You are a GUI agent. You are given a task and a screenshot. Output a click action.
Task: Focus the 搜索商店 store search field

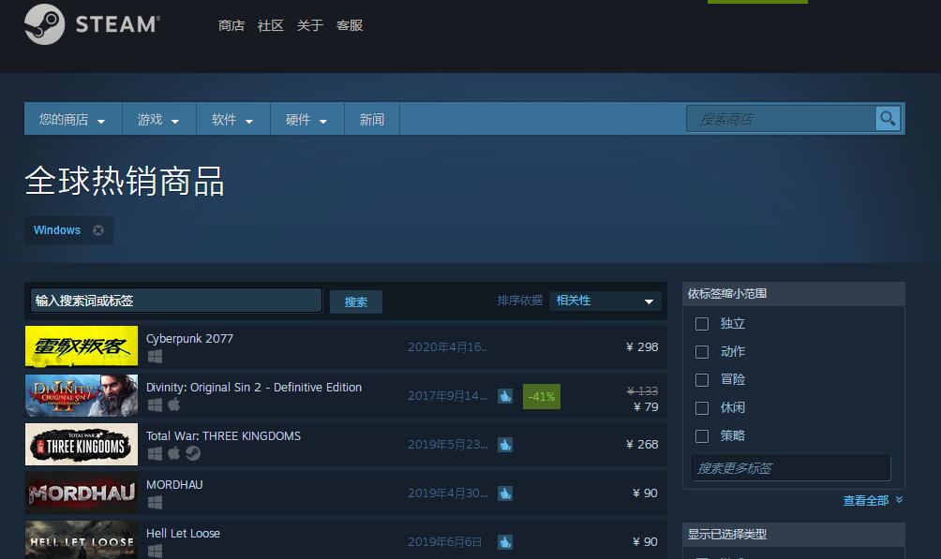point(781,119)
